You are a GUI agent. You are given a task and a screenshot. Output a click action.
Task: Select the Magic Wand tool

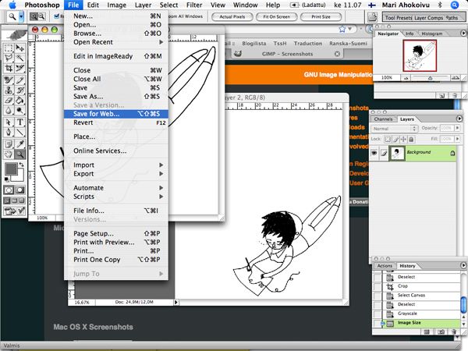tap(20, 58)
